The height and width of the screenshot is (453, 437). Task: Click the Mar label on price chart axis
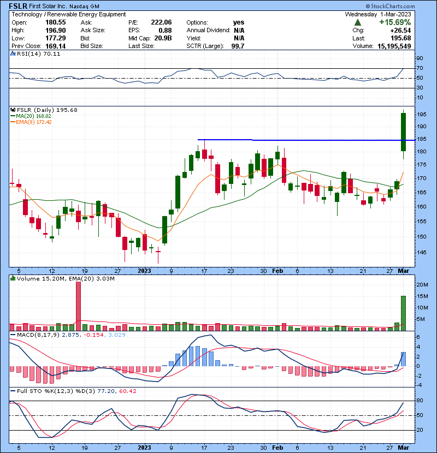click(x=404, y=271)
